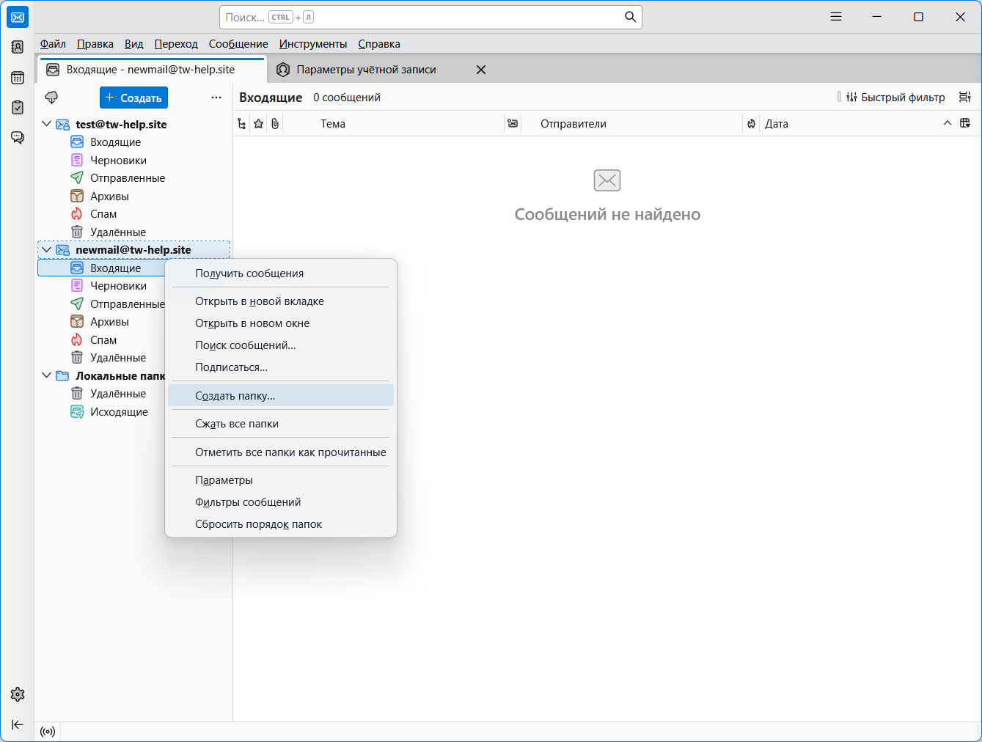Select Создать папку in context menu
The image size is (982, 742).
[281, 396]
